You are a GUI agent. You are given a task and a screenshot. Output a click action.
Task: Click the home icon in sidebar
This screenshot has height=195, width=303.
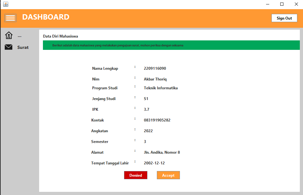pos(9,35)
